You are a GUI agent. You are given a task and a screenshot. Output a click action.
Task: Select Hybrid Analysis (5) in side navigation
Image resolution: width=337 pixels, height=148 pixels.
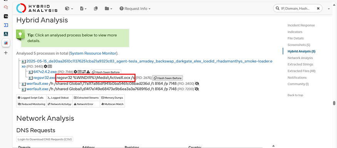[x=301, y=51]
